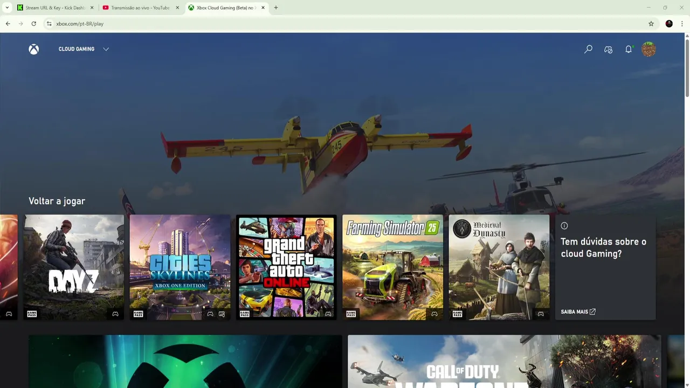The height and width of the screenshot is (388, 690).
Task: Click the Saiba Mais link
Action: tap(578, 311)
